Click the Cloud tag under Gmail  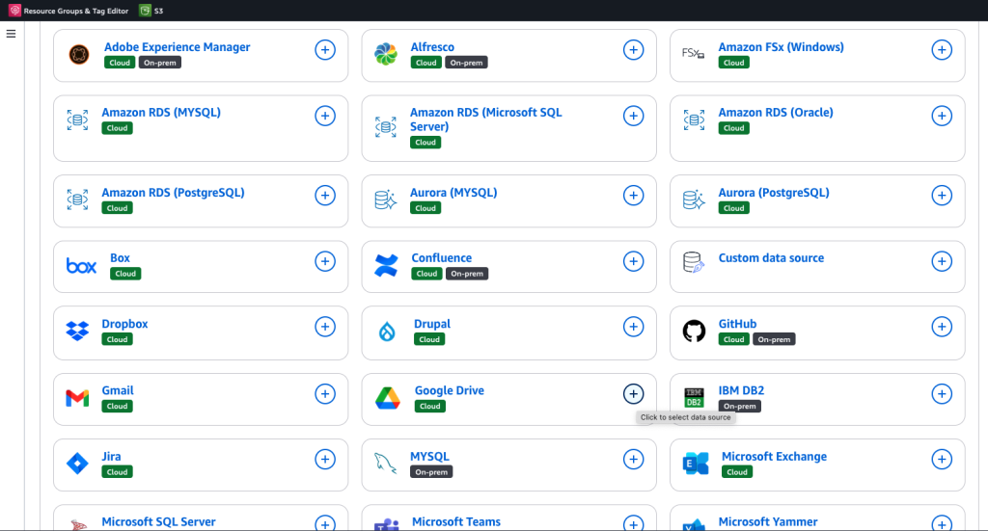pos(117,407)
